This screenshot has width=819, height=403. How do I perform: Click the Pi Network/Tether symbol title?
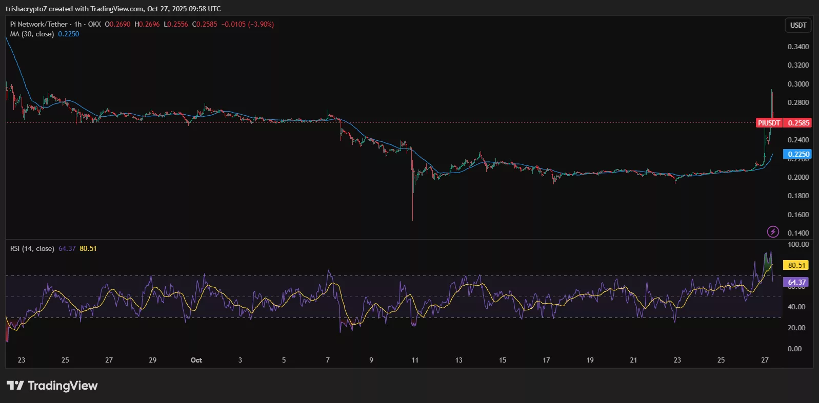(x=39, y=24)
